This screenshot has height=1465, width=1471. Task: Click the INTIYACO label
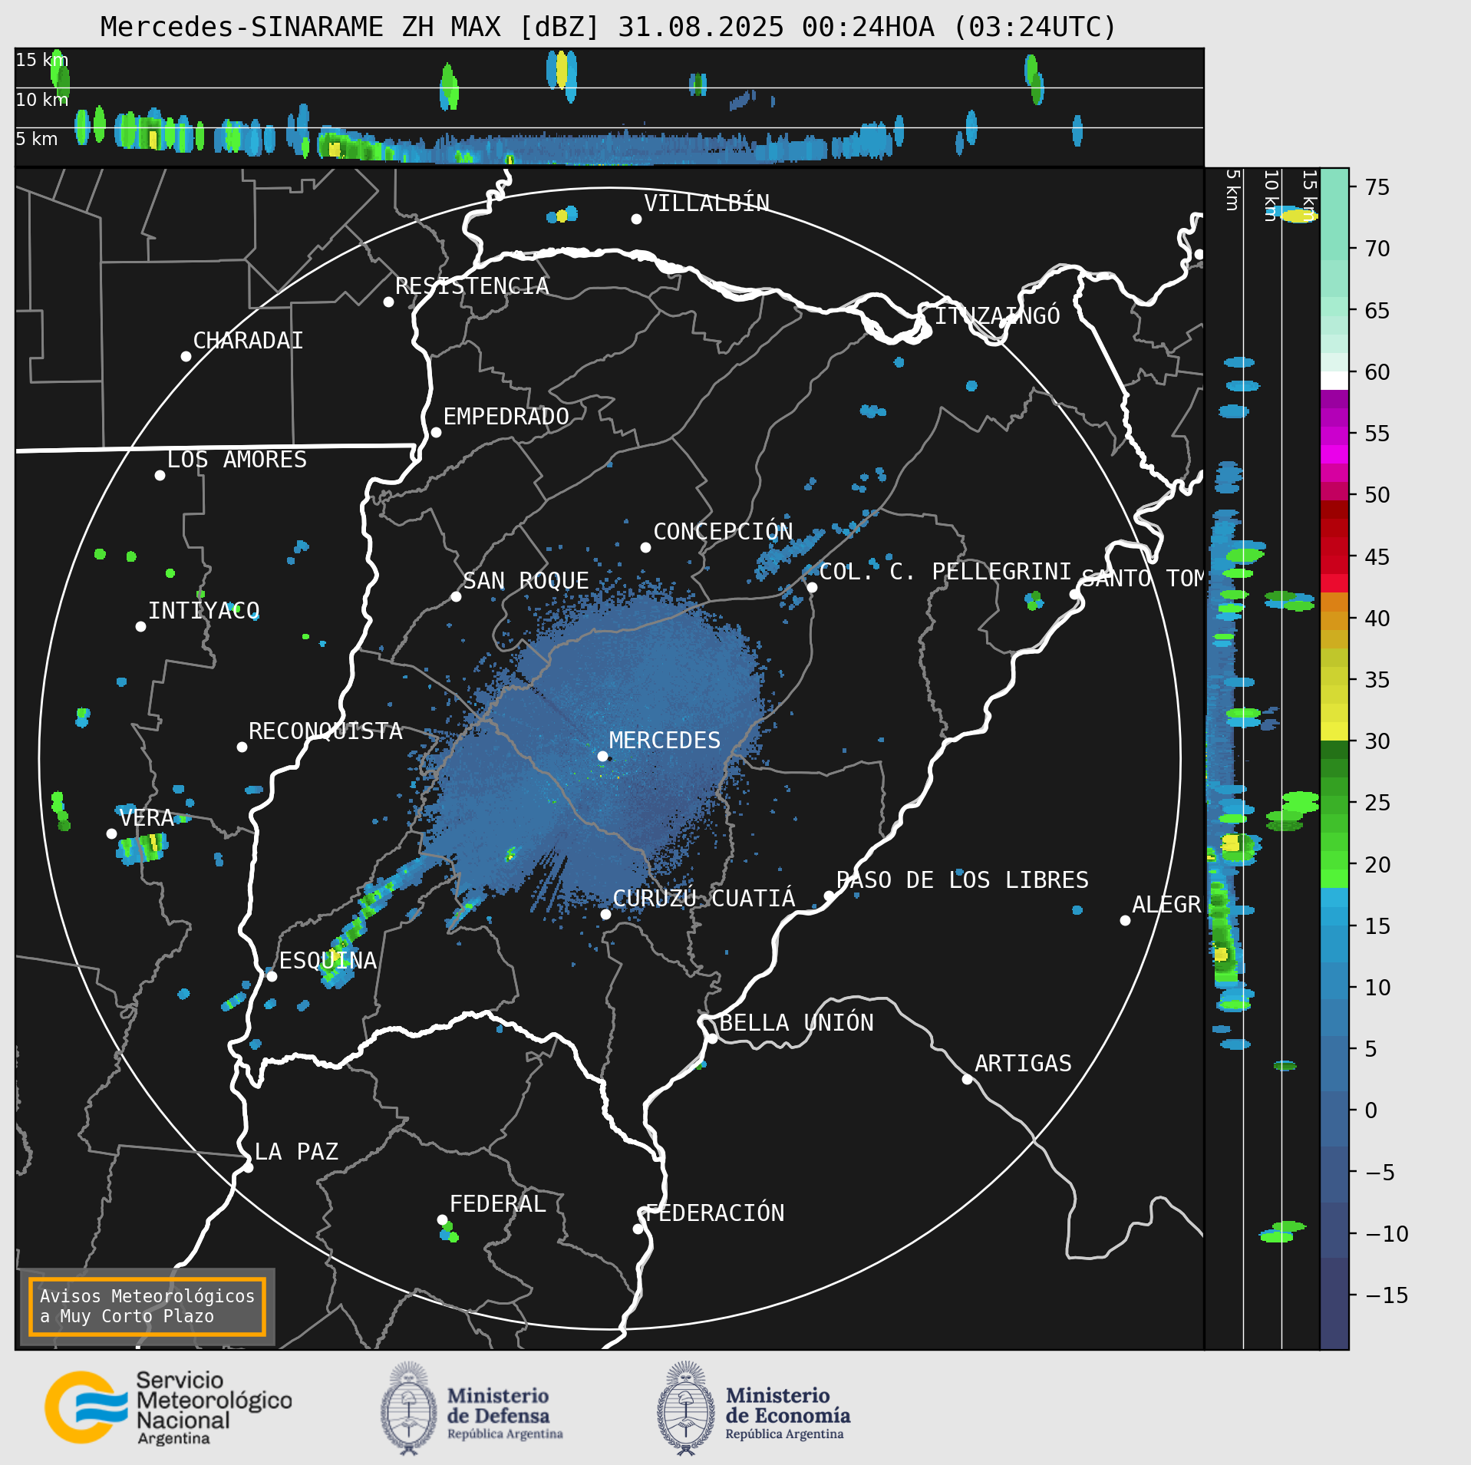(203, 611)
